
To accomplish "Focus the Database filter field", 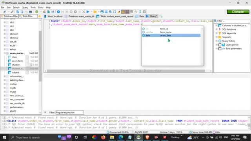I will tap(9, 16).
